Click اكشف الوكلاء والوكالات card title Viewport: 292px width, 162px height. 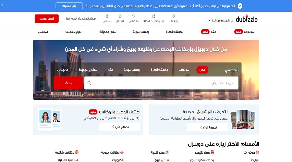[119, 112]
